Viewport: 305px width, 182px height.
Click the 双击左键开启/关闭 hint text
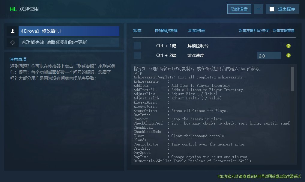(x=254, y=31)
